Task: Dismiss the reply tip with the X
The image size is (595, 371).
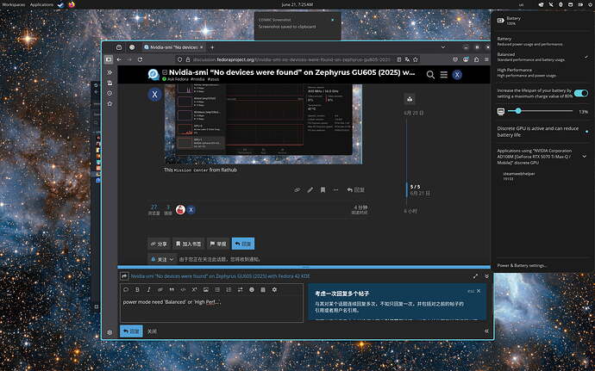Action: (x=479, y=291)
